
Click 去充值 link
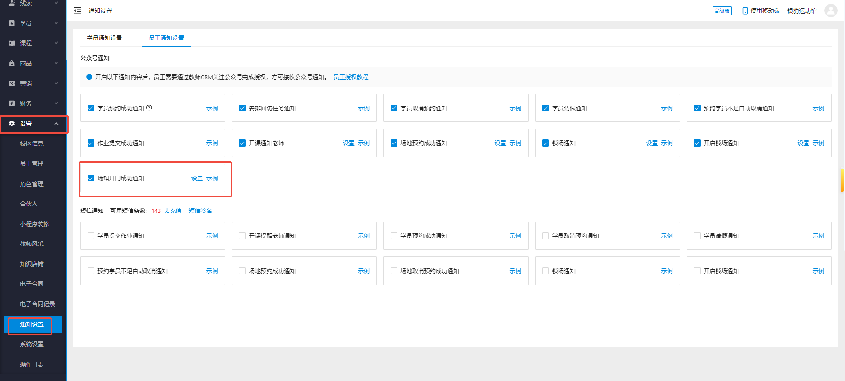click(173, 211)
